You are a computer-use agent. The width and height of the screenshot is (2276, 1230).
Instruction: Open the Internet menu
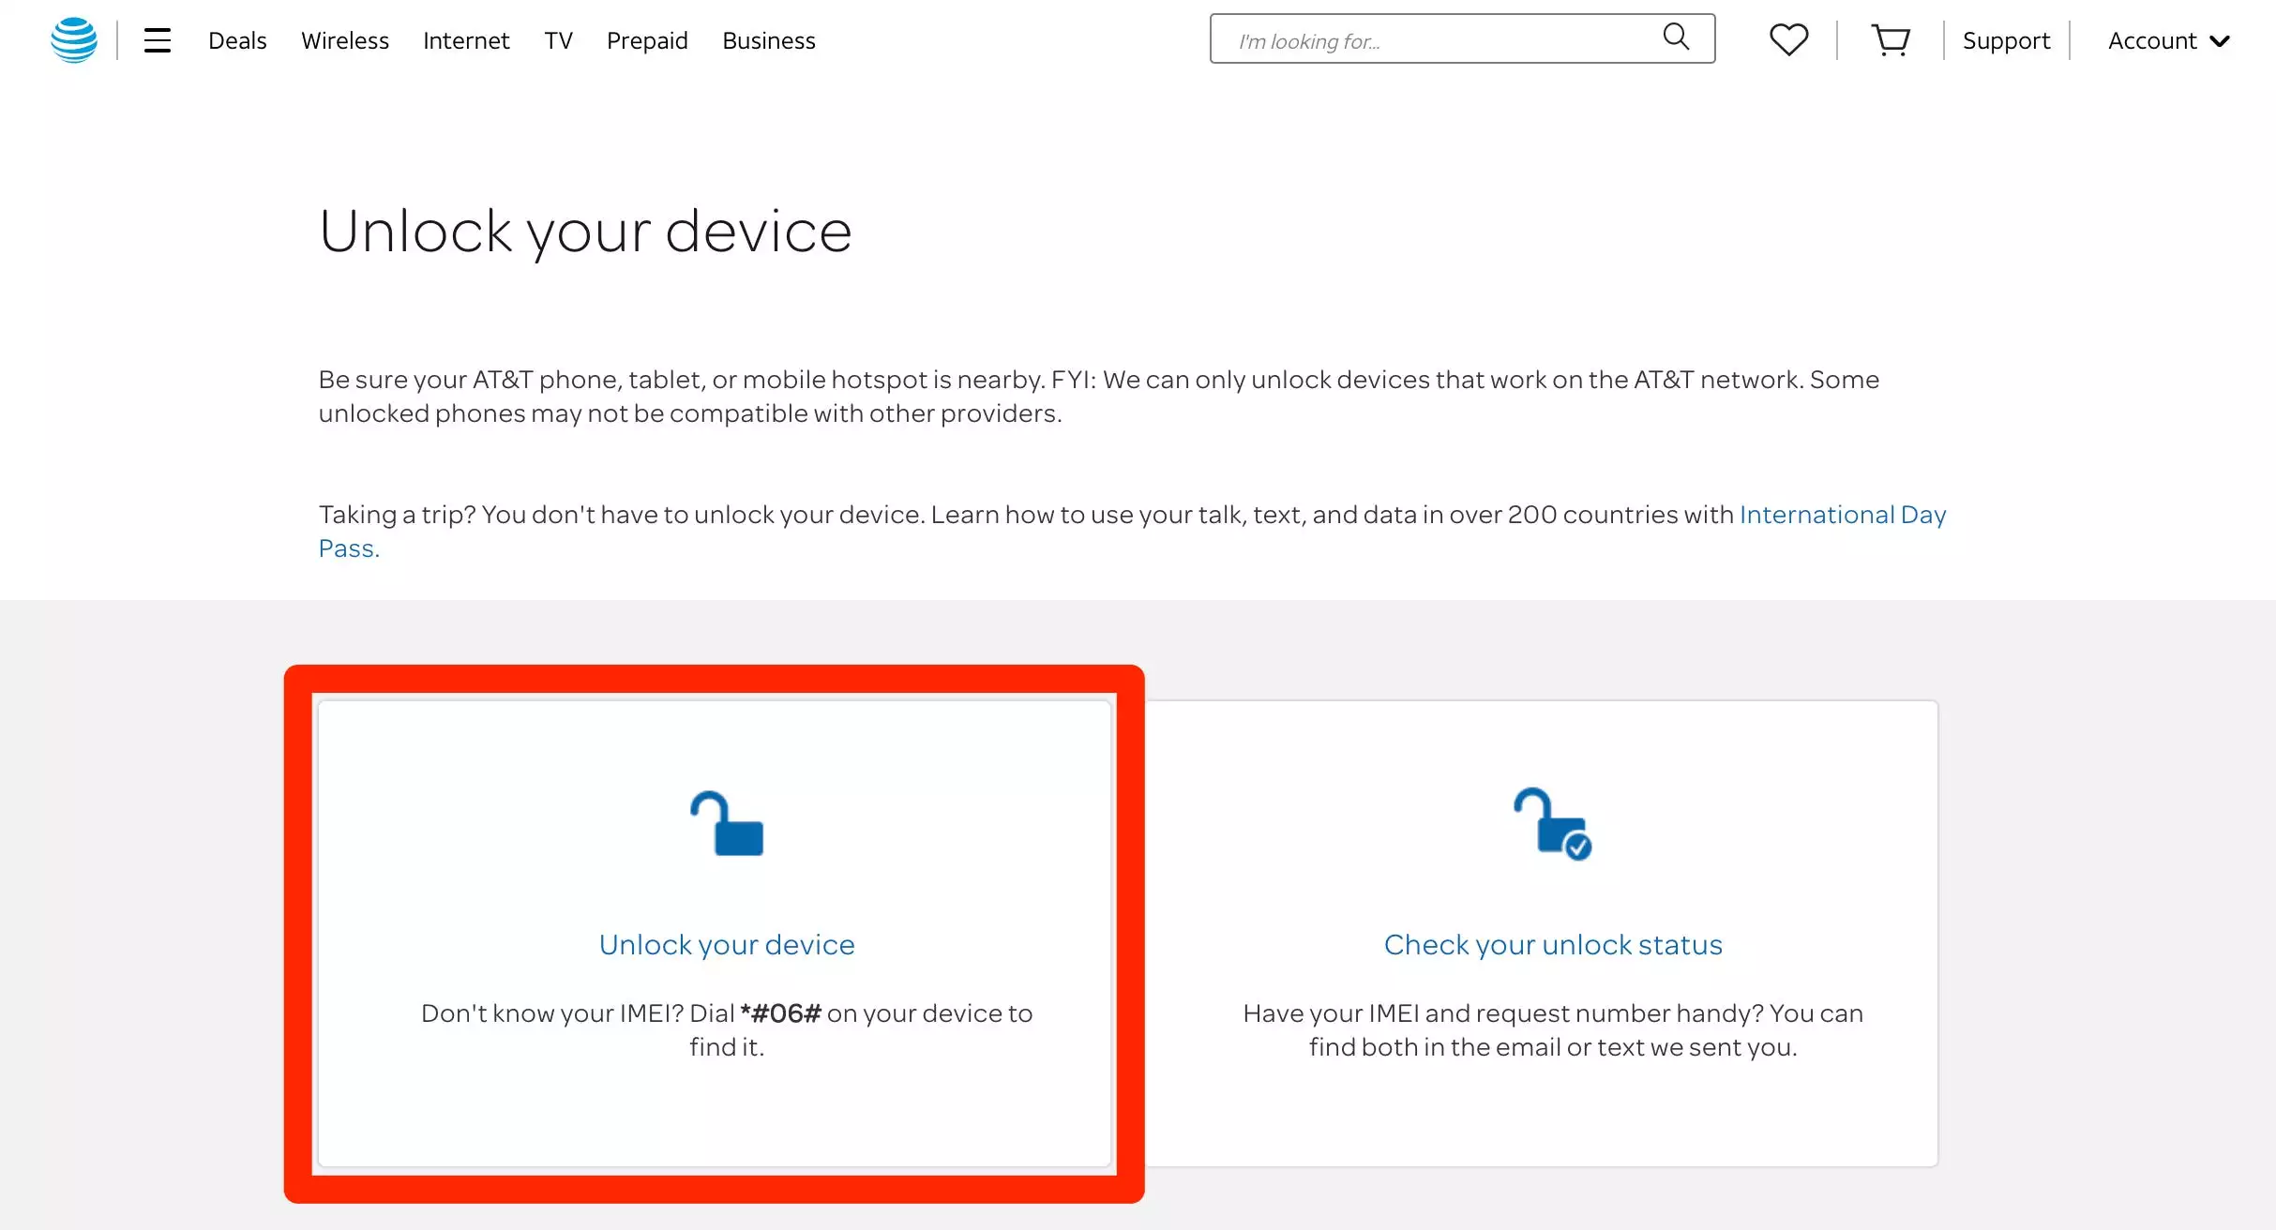pyautogui.click(x=466, y=40)
